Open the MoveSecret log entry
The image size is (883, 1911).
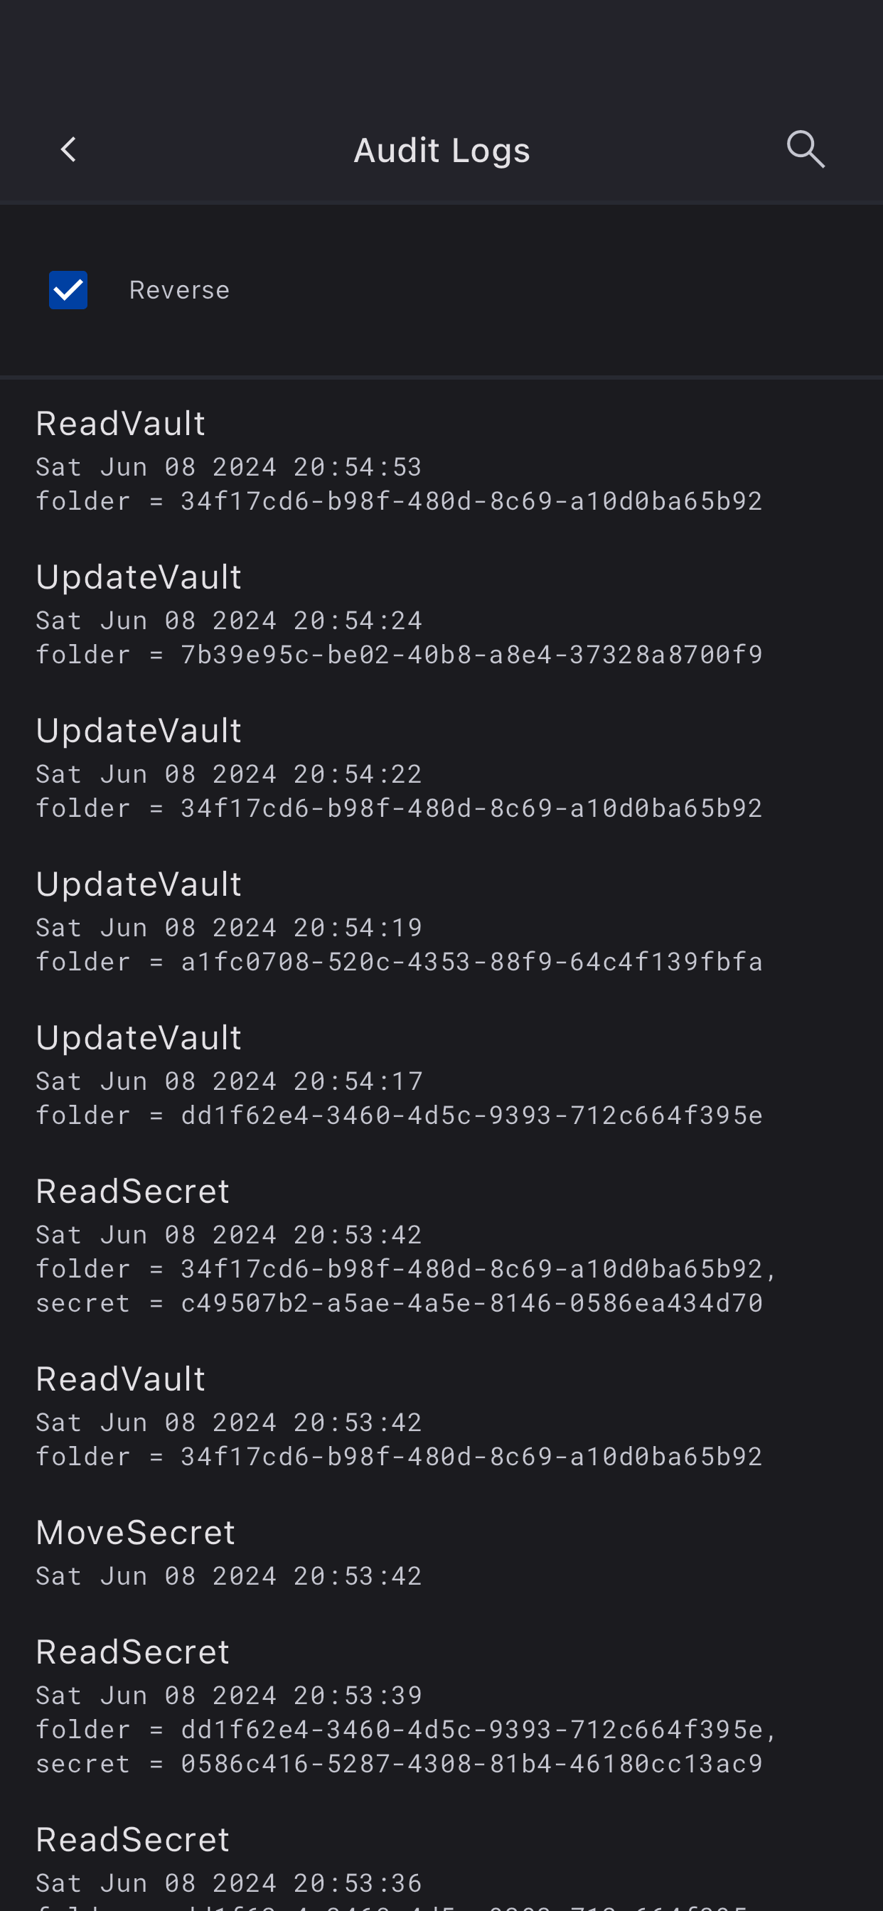[x=442, y=1552]
